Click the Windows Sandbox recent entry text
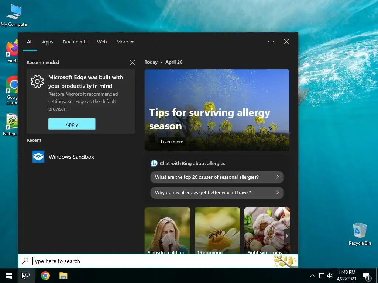This screenshot has height=283, width=378. coord(71,157)
